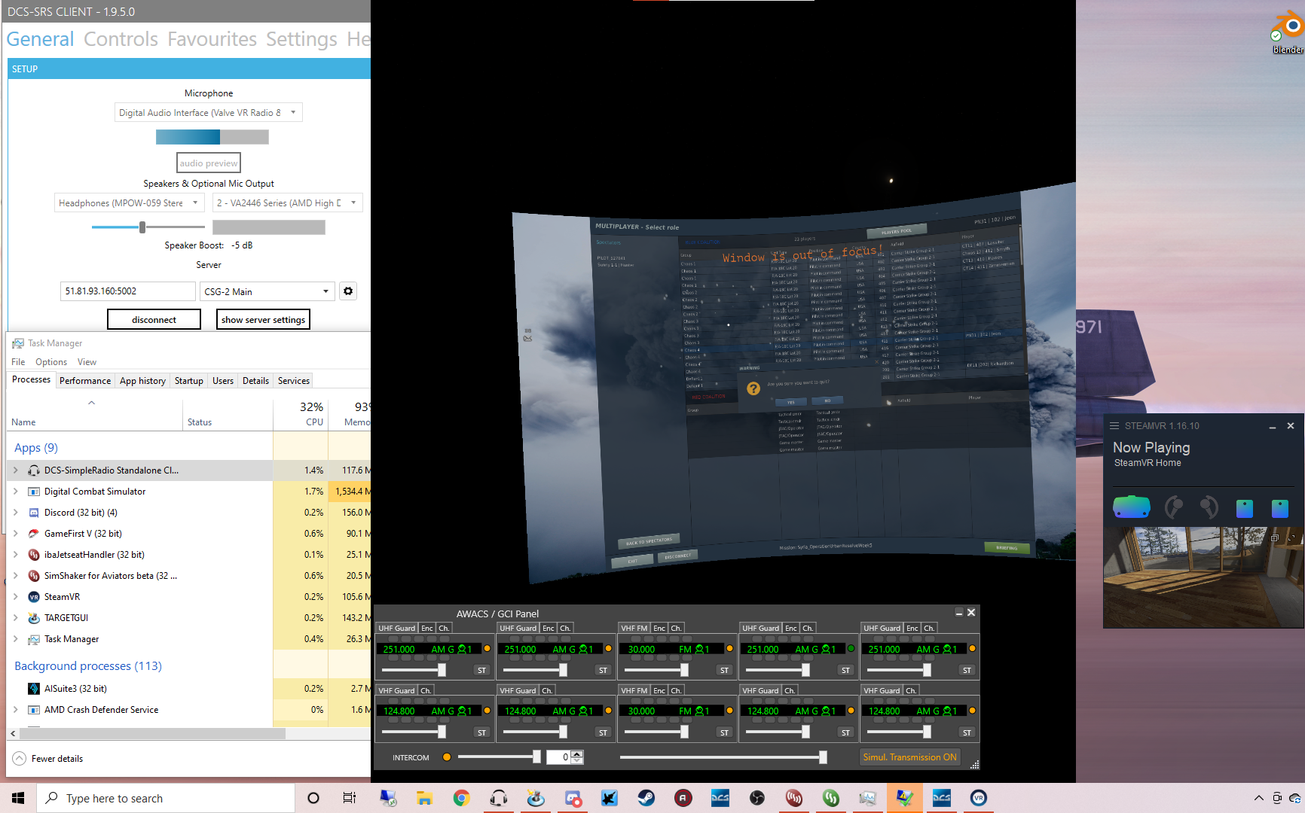This screenshot has height=813, width=1305.
Task: Expand the Discord (32 bit) process row
Action: [15, 513]
